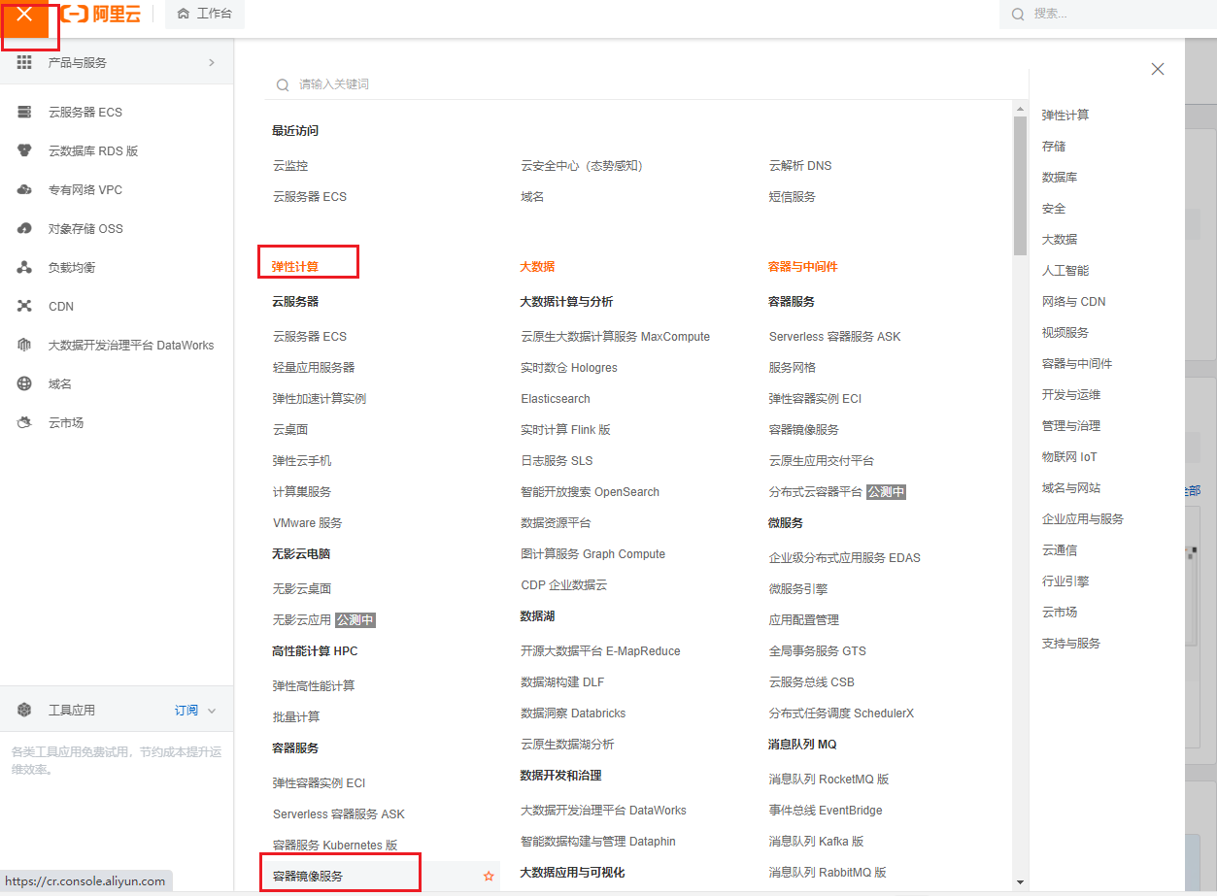Open 计算巢服务 product link

coord(302,491)
